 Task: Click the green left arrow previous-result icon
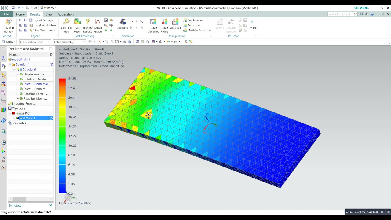coord(106,30)
